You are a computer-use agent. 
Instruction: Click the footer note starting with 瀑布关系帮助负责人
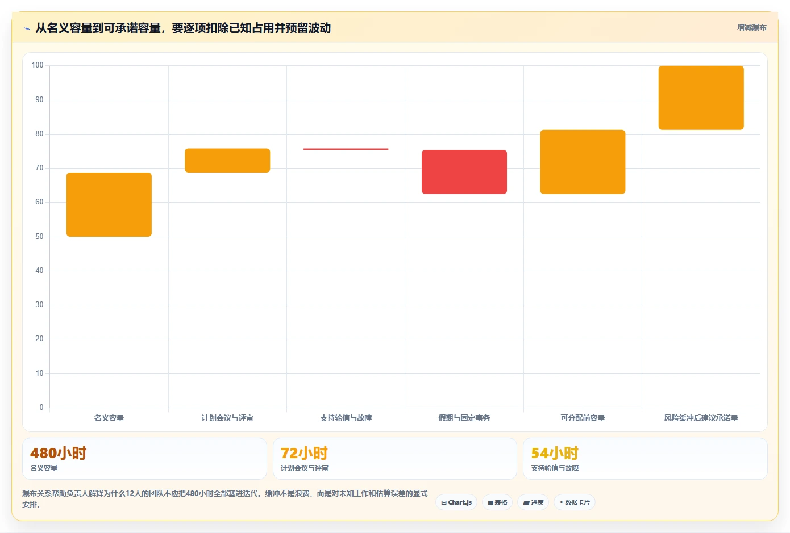pyautogui.click(x=225, y=499)
